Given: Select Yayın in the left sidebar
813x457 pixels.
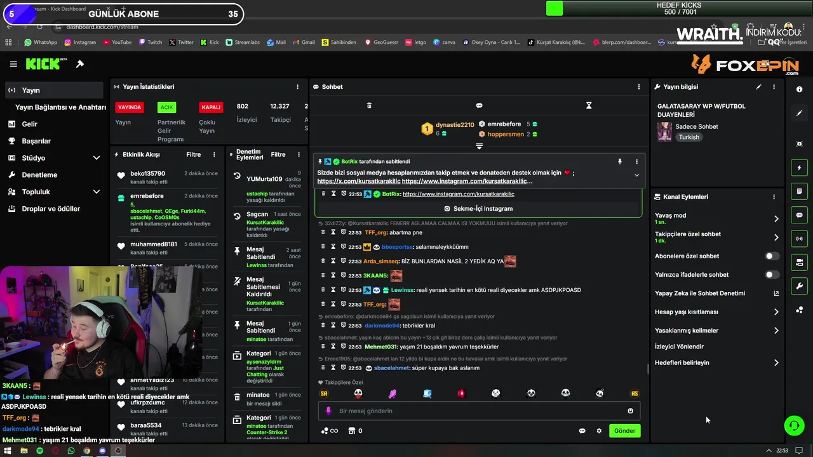Looking at the screenshot, I should point(55,90).
